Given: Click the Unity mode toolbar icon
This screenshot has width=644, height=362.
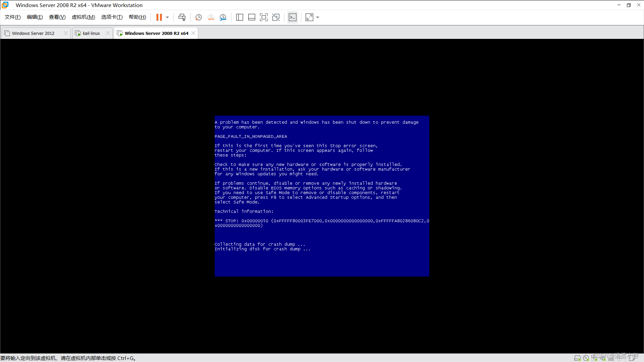Looking at the screenshot, I should (x=276, y=17).
